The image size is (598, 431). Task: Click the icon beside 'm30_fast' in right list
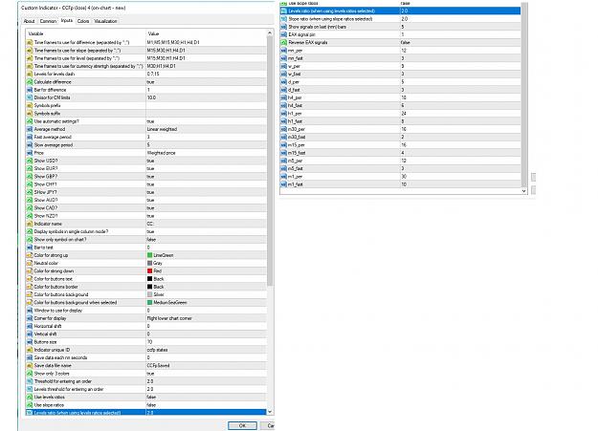pos(284,137)
